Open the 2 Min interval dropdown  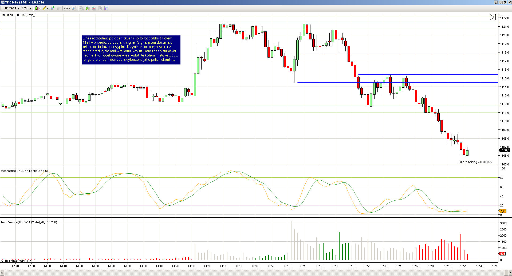click(26, 8)
